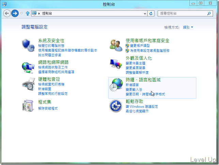Go back with the Back arrow button
The height and width of the screenshot is (165, 219).
(7, 13)
